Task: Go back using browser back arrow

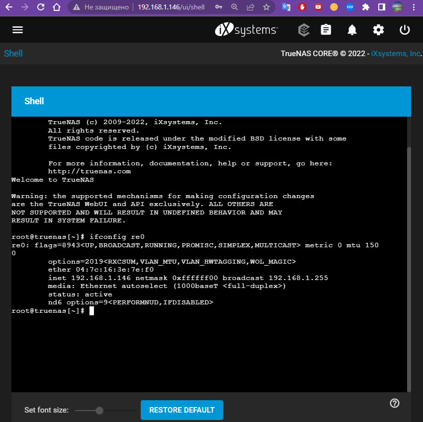Action: [9, 7]
